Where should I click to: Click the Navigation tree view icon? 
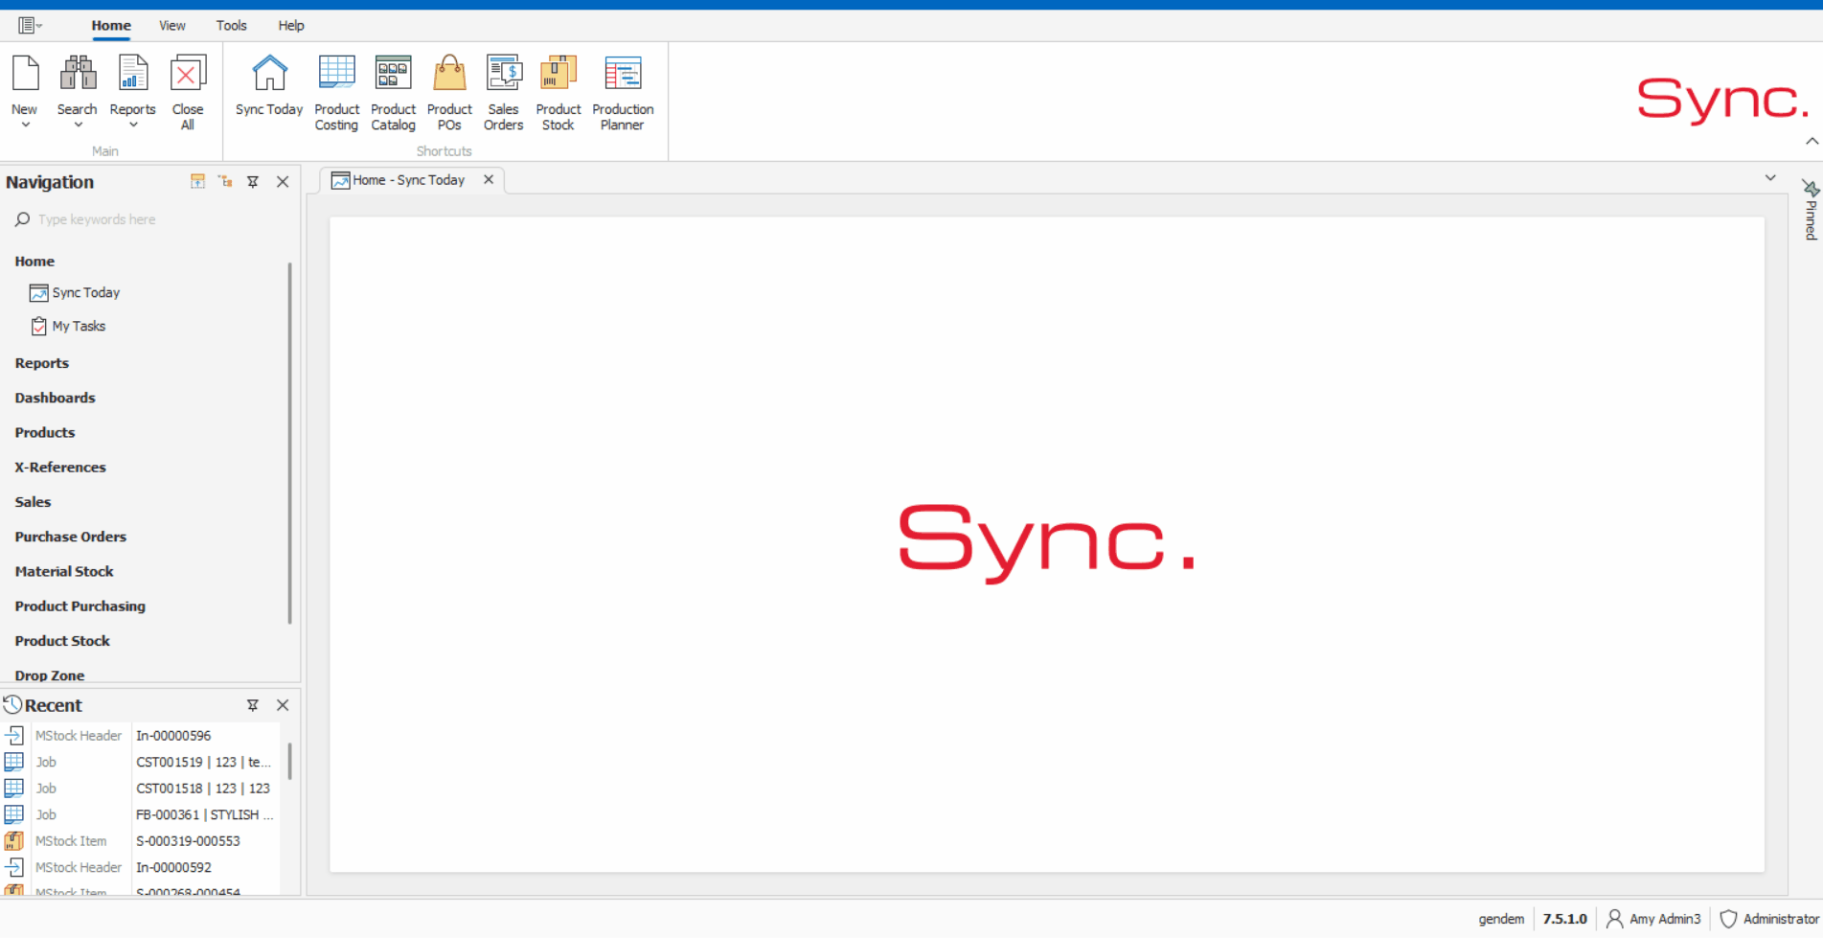coord(225,181)
